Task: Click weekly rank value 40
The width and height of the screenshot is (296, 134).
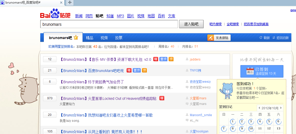Action: coord(172,46)
